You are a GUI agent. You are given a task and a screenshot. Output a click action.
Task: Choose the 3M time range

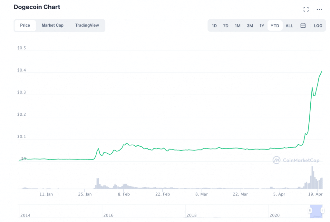[x=250, y=26]
